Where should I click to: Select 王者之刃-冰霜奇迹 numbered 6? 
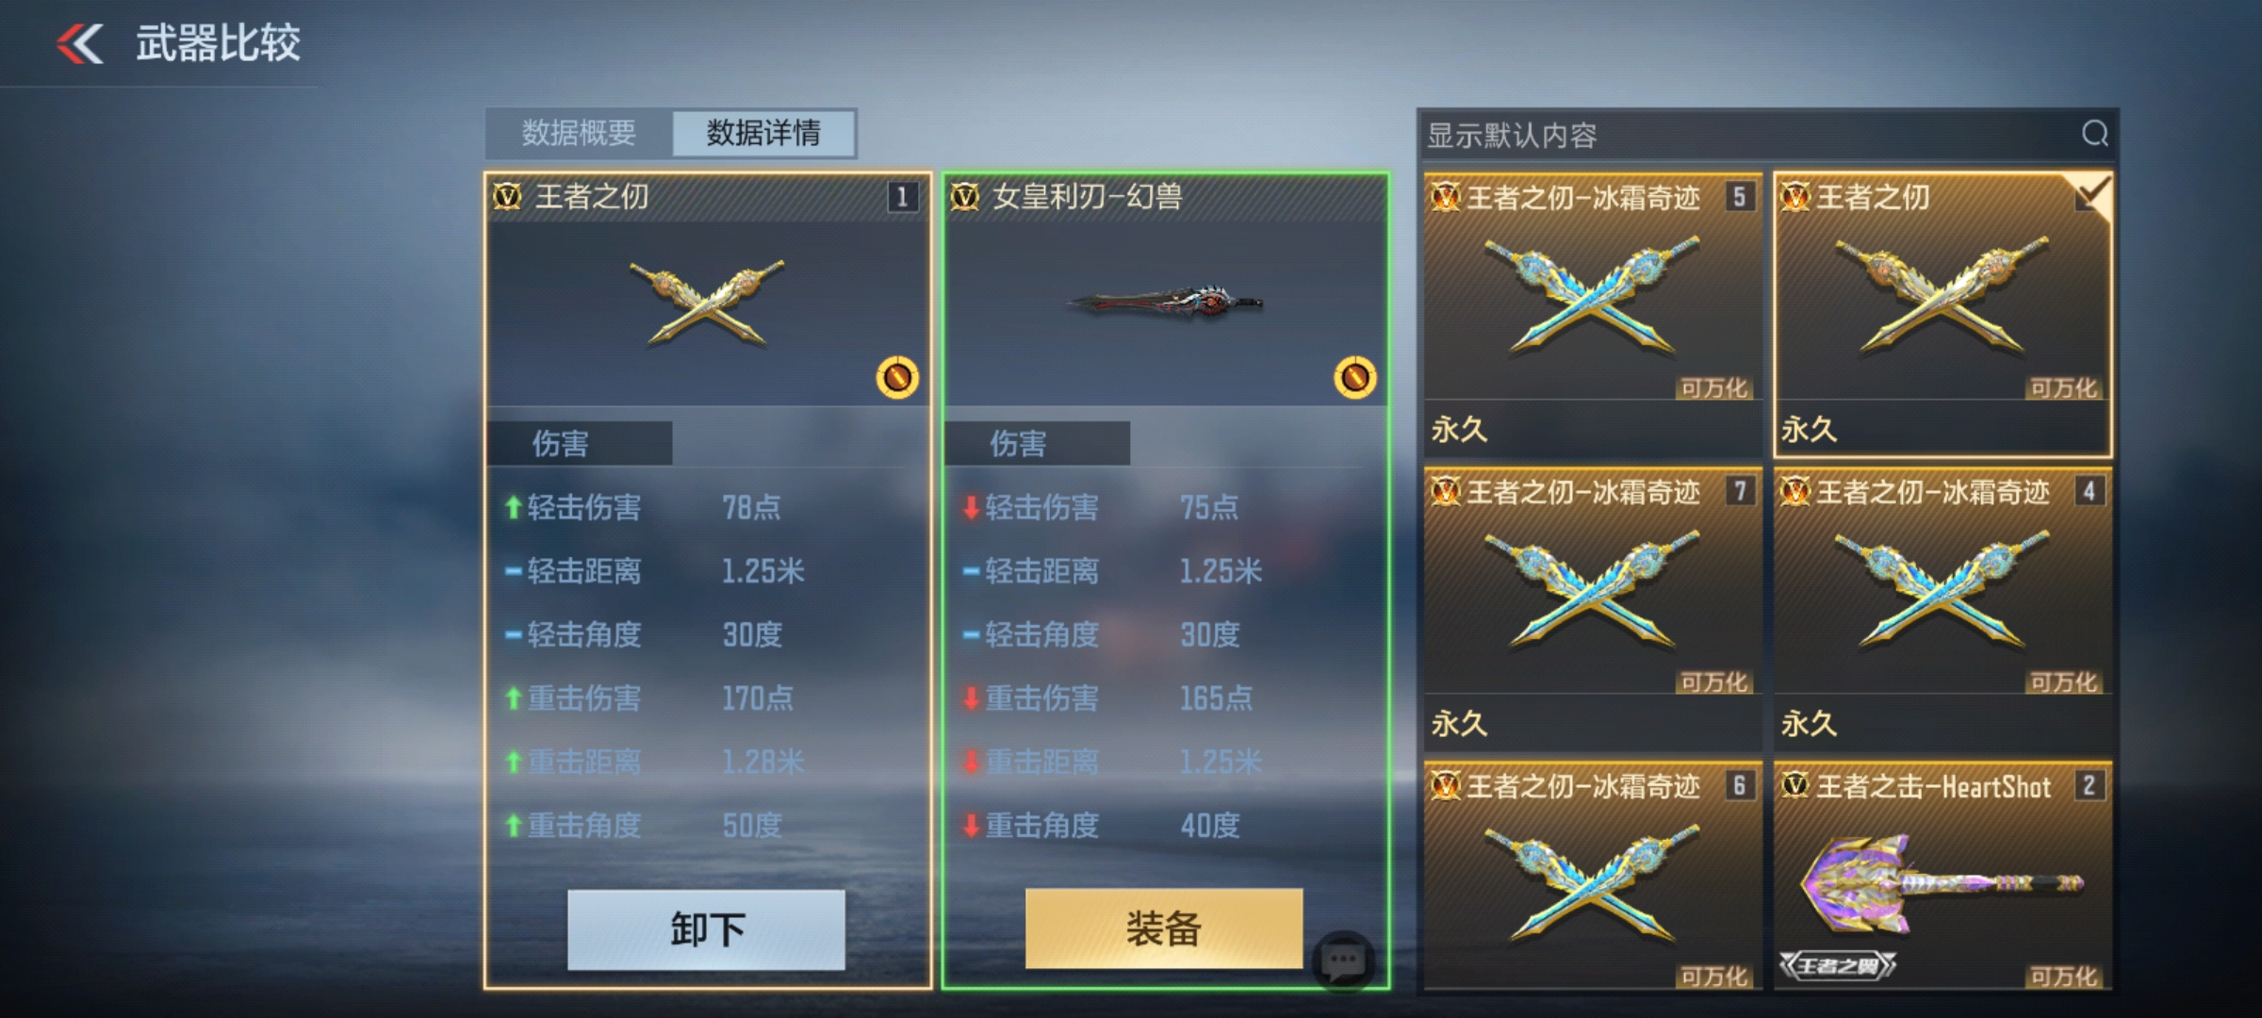[1593, 876]
